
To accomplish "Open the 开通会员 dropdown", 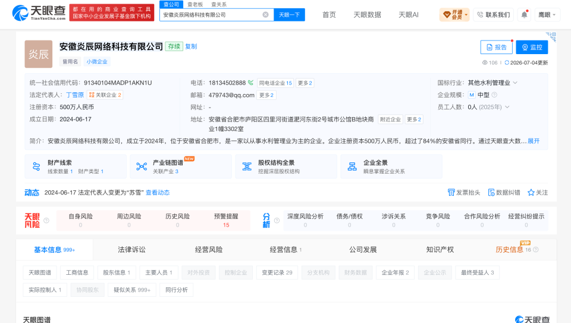I will coord(454,14).
